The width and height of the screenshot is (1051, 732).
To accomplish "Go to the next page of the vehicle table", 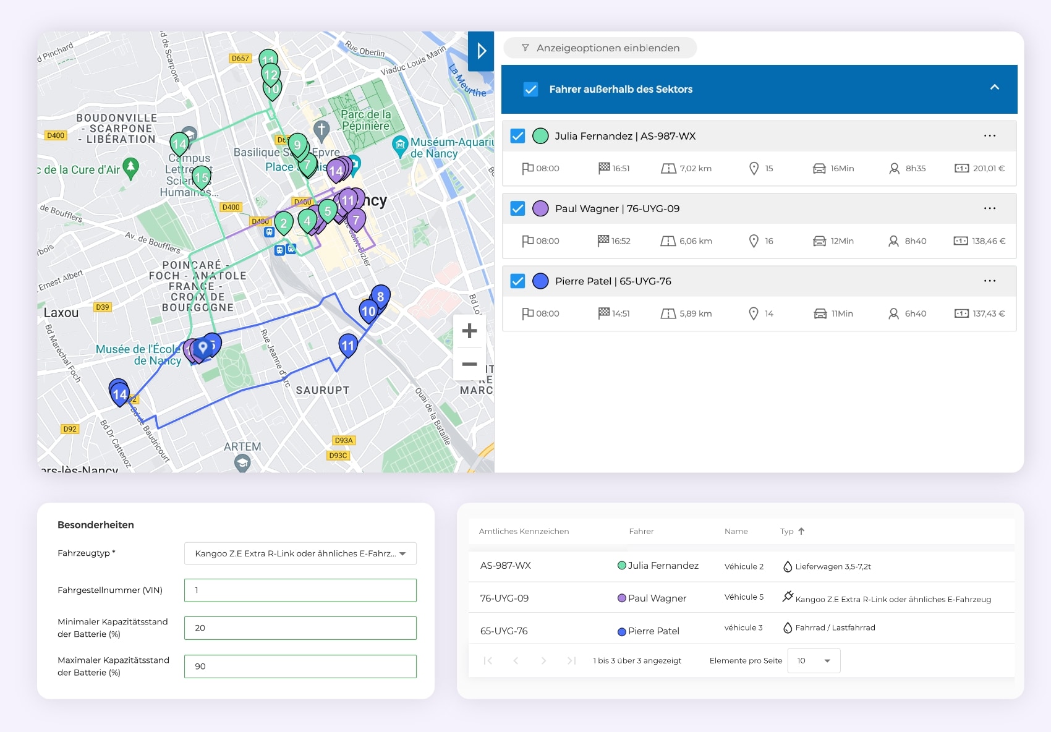I will pos(543,661).
